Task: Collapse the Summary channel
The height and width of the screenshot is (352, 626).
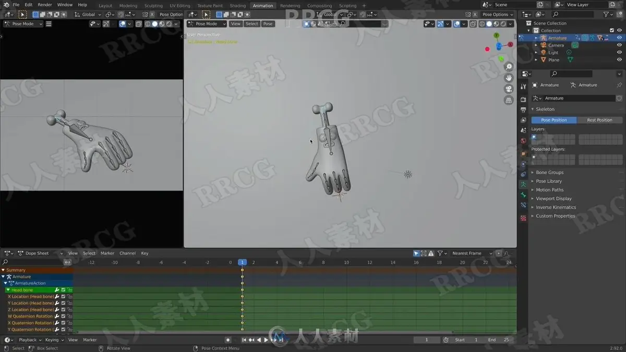Action: click(3, 270)
